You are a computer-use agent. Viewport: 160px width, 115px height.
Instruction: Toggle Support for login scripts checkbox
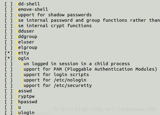(x=9, y=75)
